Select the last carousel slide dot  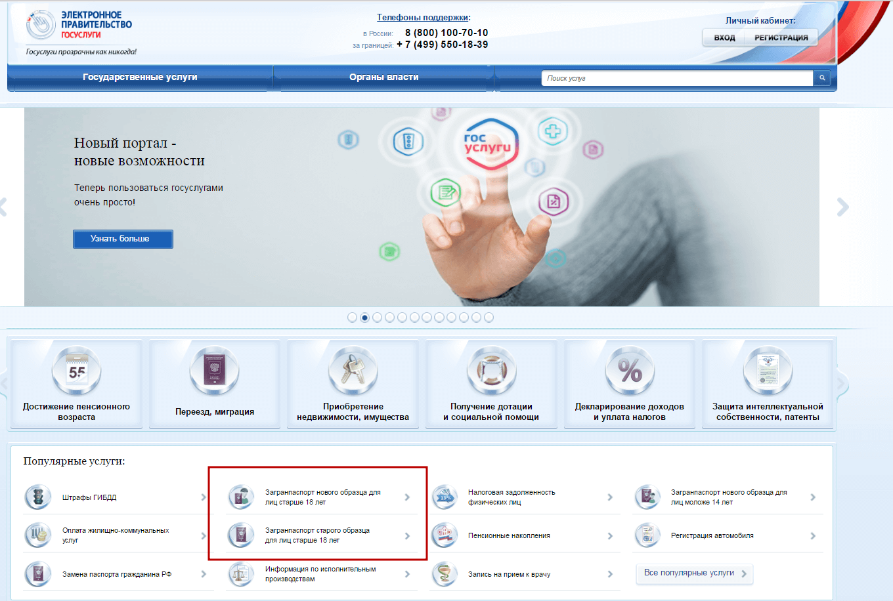(x=489, y=318)
